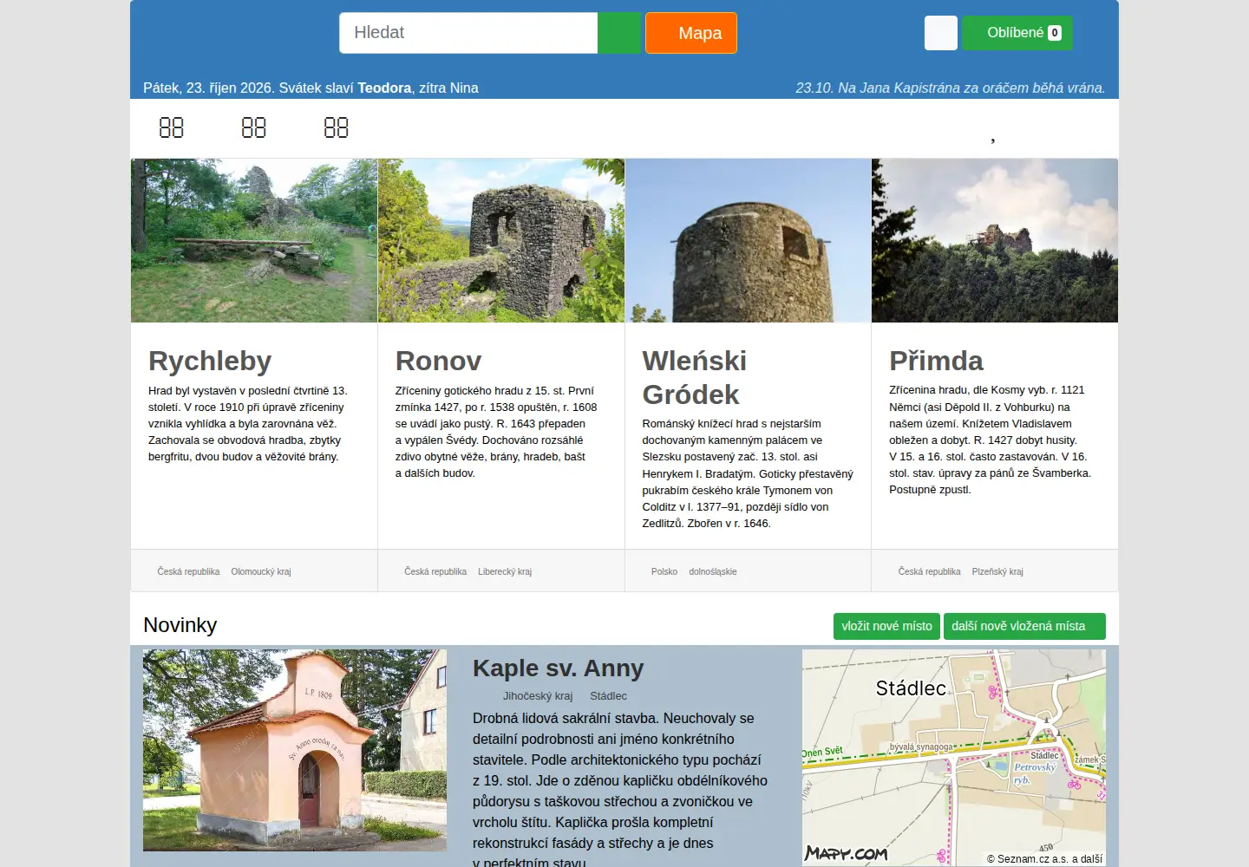Select the dolnośląskie region tag
Viewport: 1249px width, 867px height.
[713, 571]
